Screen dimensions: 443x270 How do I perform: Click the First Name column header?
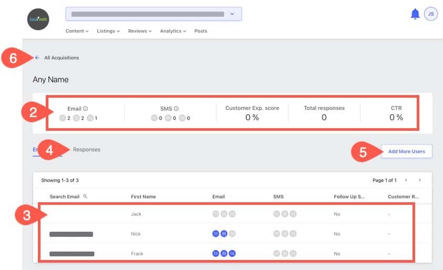coord(143,196)
